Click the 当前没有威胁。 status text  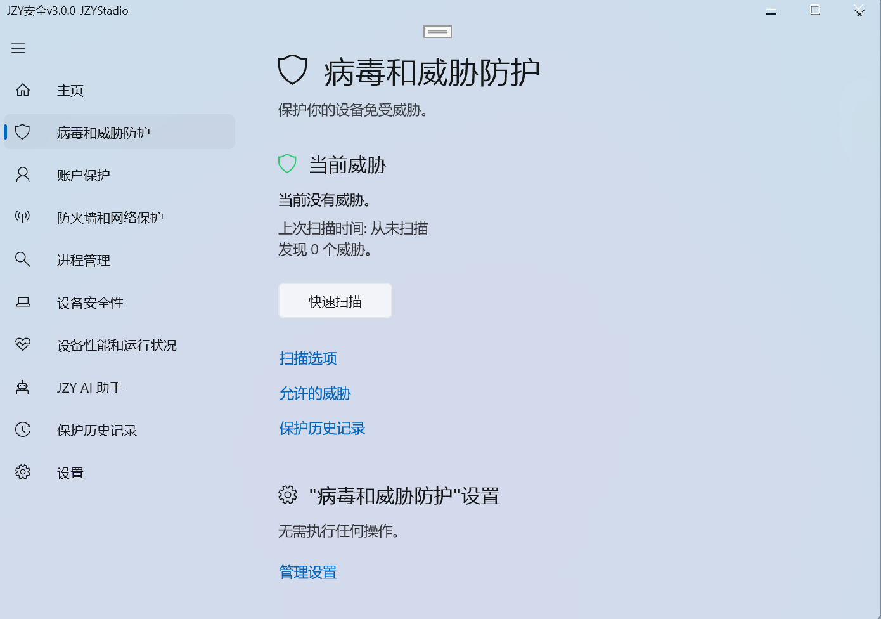[324, 200]
